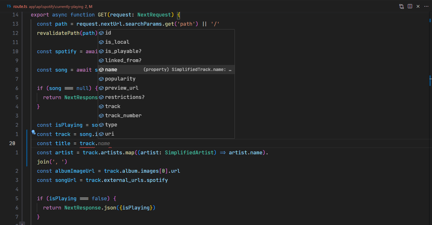Choose the 'is_playable?' suggestion
This screenshot has width=432, height=225.
[x=166, y=51]
